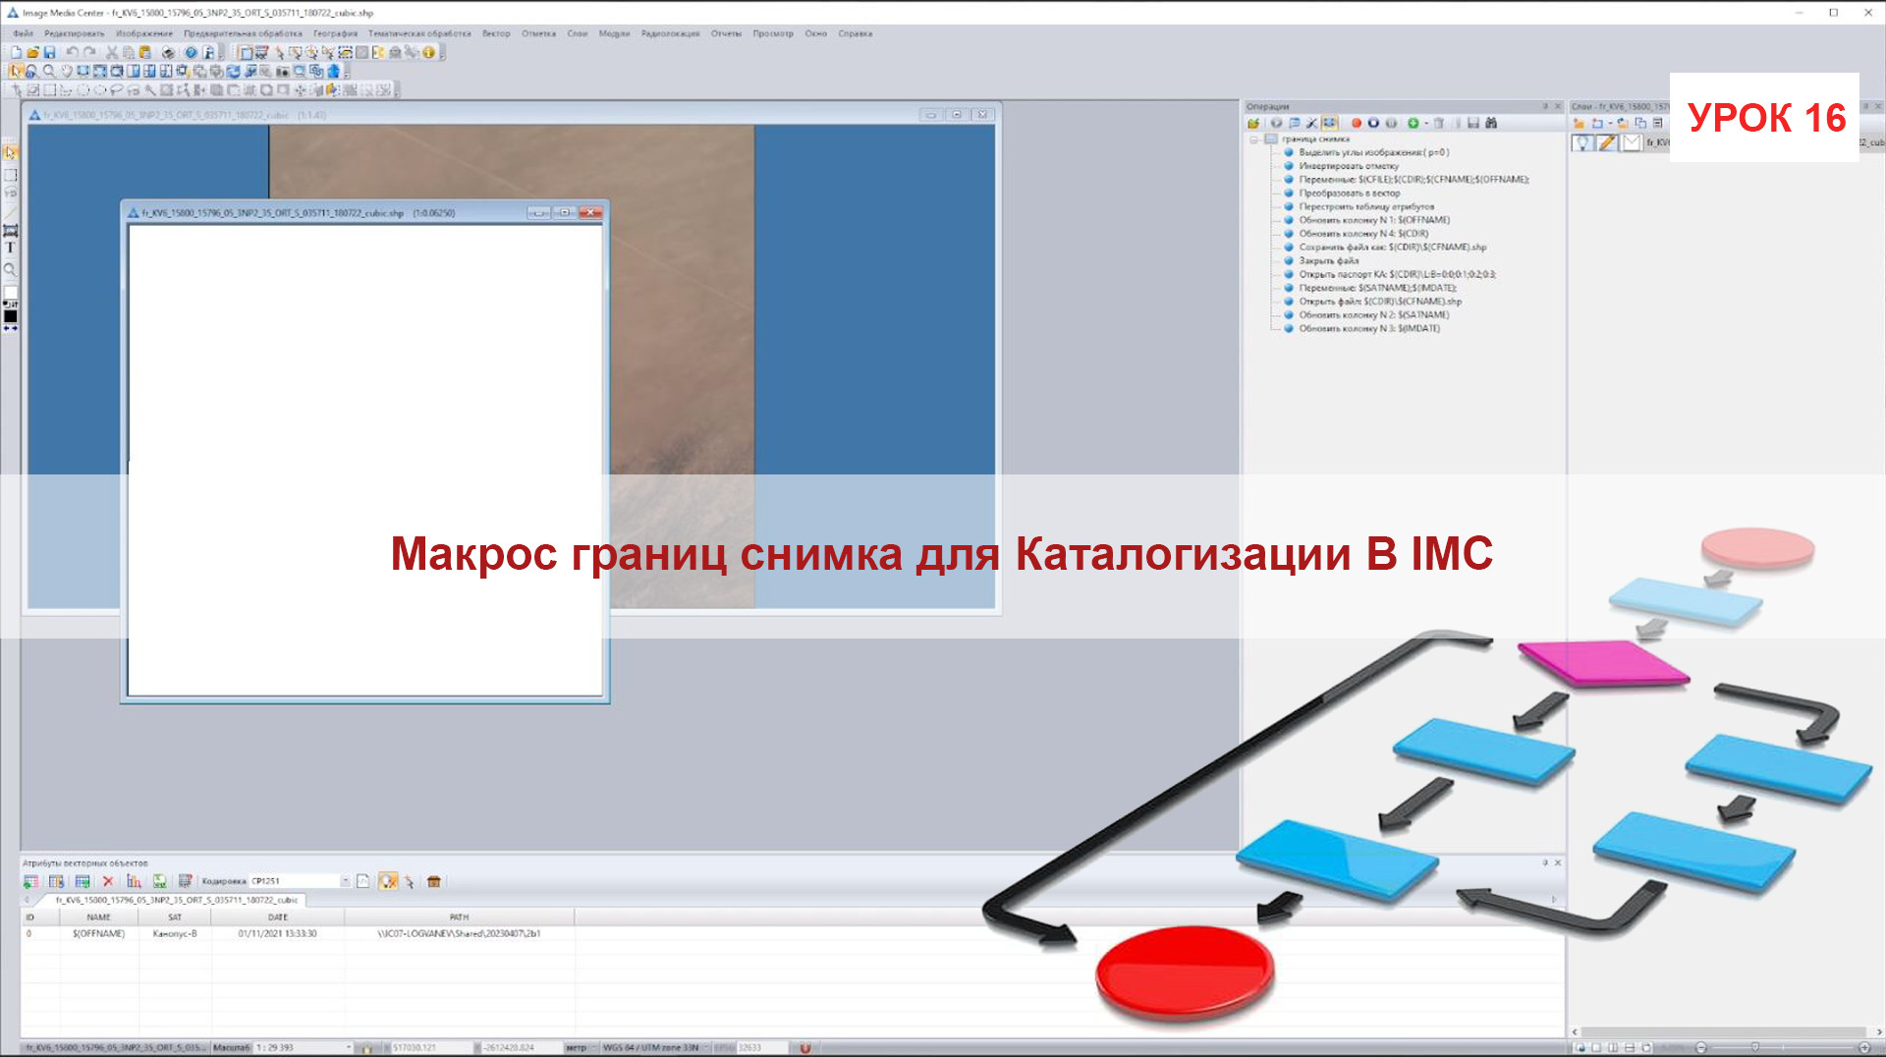
Task: Click the New document icon in top toolbar
Action: (x=17, y=52)
